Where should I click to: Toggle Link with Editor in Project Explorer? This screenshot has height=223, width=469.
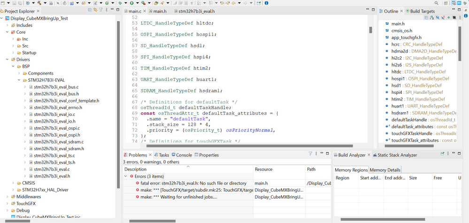(x=96, y=11)
